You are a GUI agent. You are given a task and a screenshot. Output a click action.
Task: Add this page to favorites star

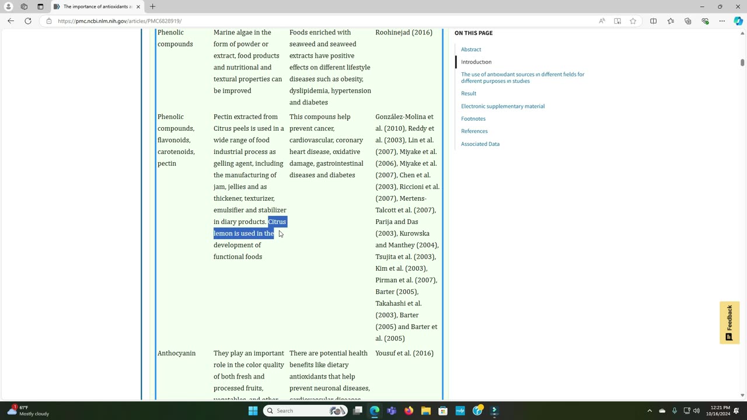click(633, 21)
